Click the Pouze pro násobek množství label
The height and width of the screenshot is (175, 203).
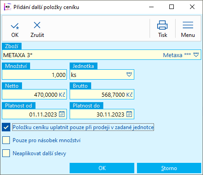47,140
